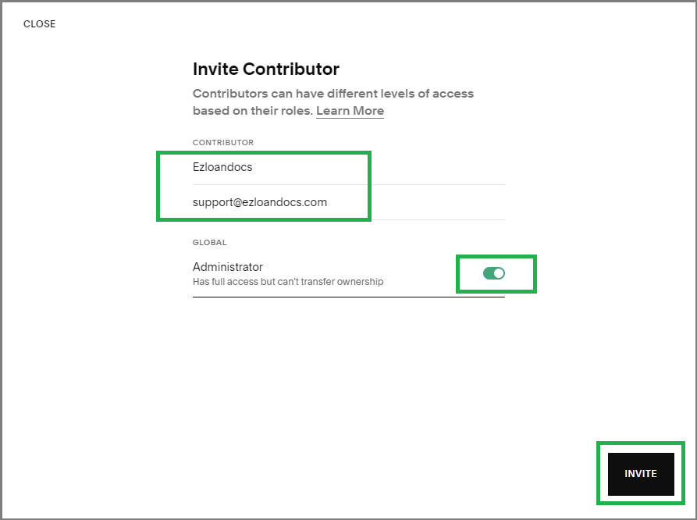
Task: Open the Learn More link
Action: click(350, 111)
